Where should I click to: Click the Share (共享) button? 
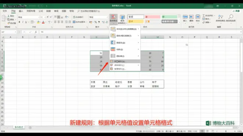pos(236,11)
